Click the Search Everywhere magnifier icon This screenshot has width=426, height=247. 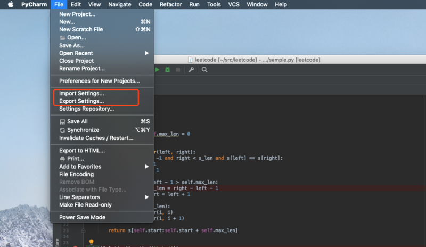(204, 70)
